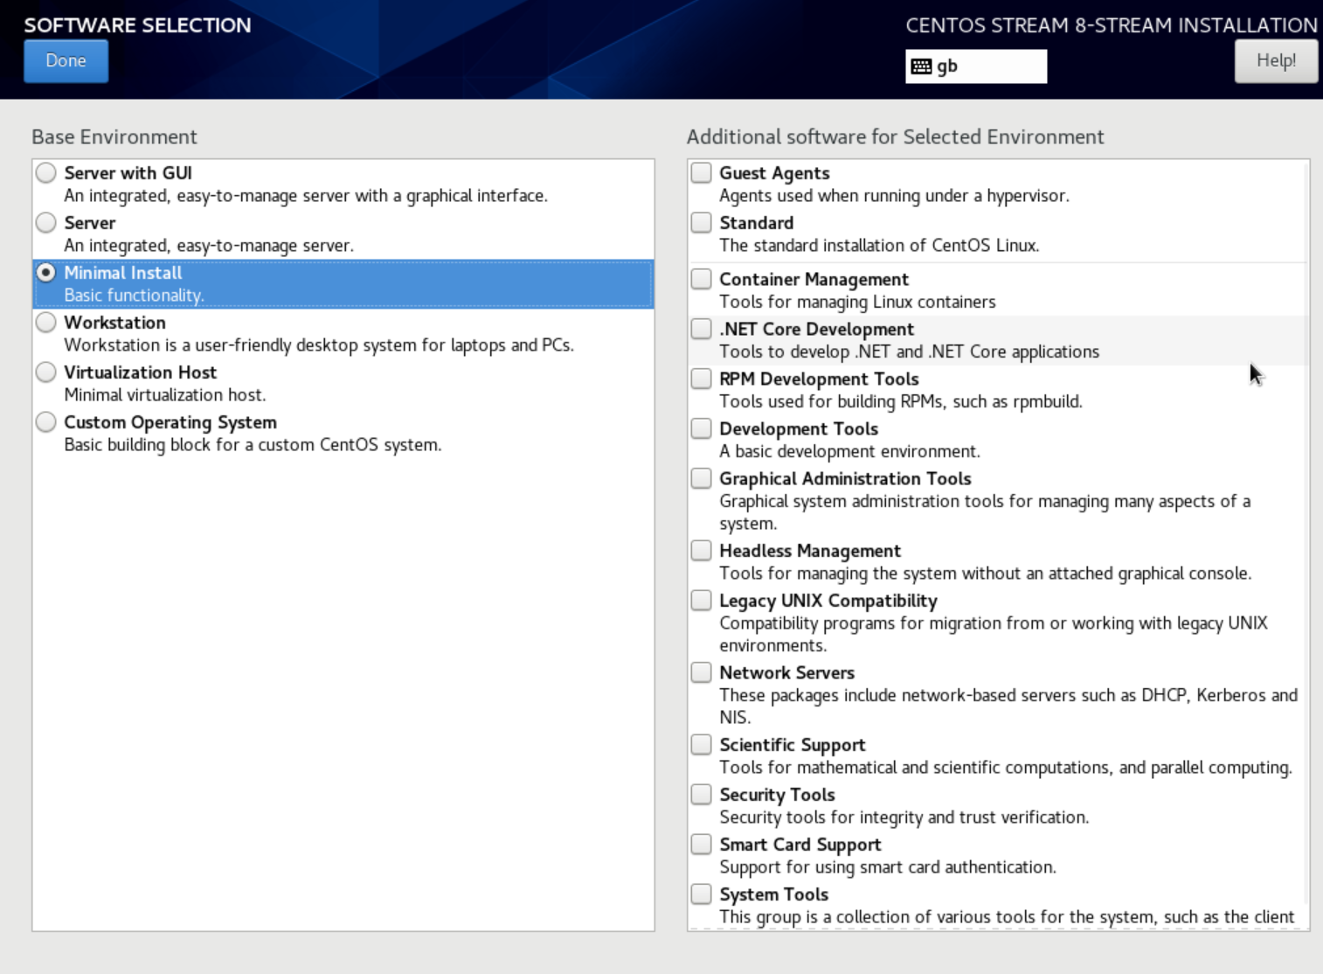
Task: Enable Container Management tools
Action: 702,279
